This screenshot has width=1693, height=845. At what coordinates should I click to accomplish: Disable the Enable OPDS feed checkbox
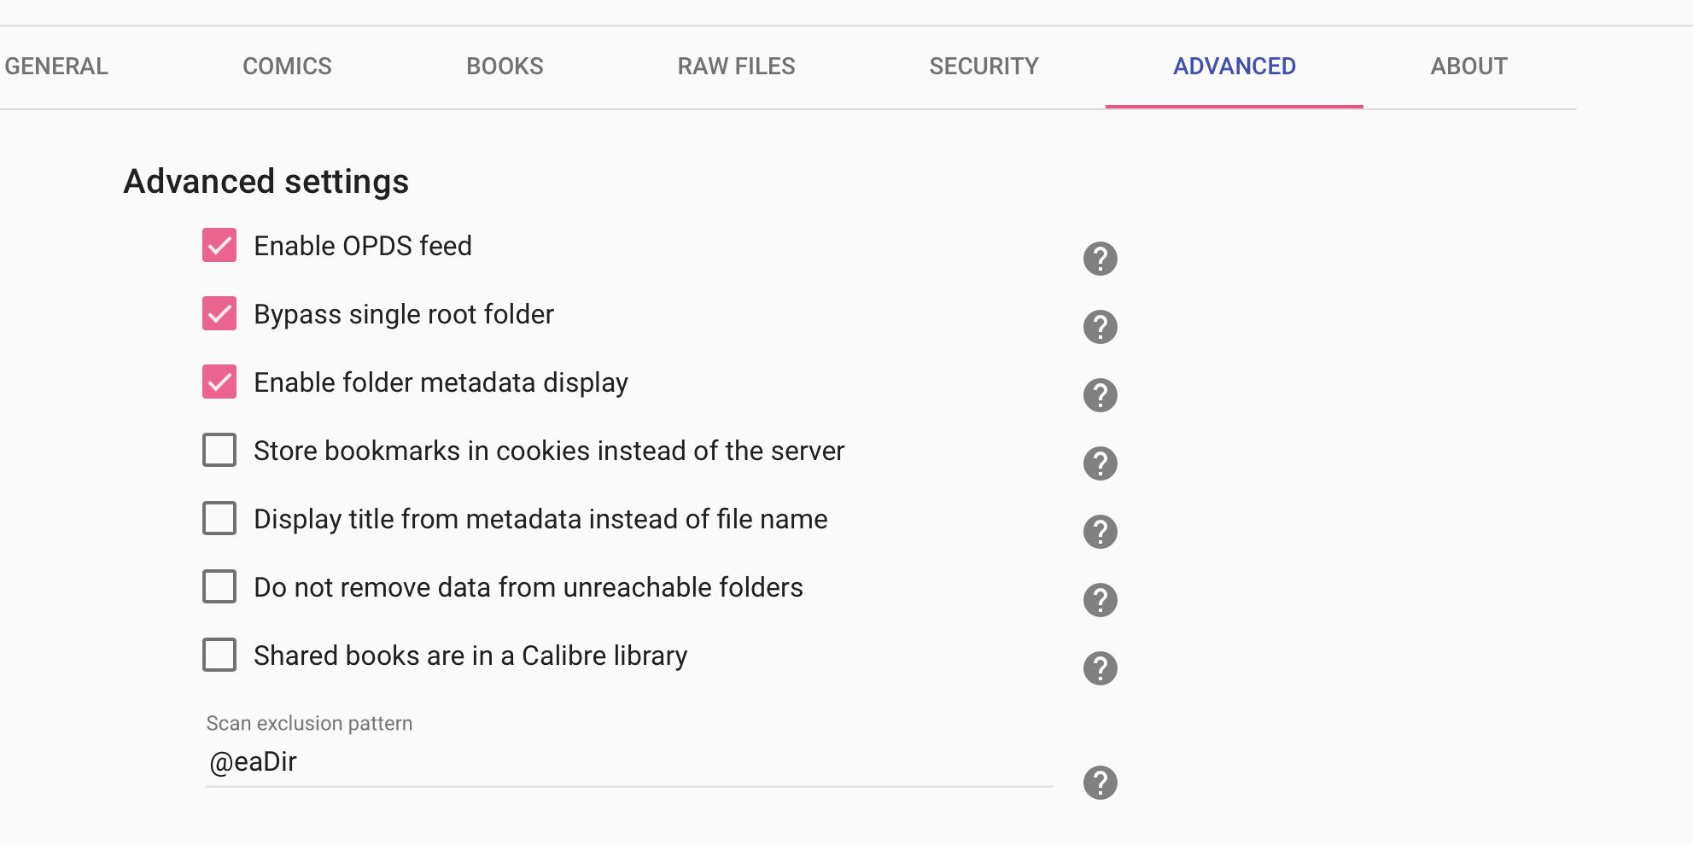(x=219, y=246)
